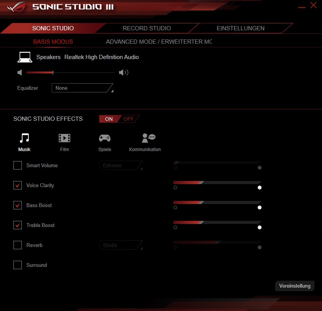This screenshot has width=322, height=311.
Task: Go to the EINSTELLUNGEN tab
Action: 240,28
